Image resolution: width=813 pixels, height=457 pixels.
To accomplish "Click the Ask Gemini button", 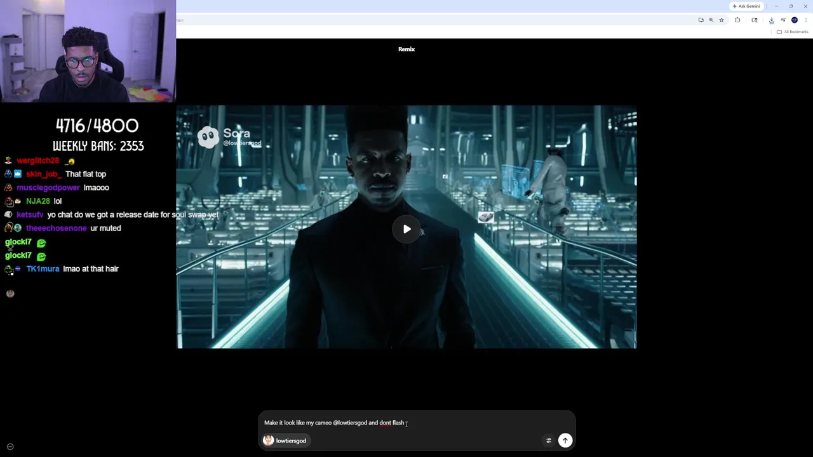I will tap(746, 6).
